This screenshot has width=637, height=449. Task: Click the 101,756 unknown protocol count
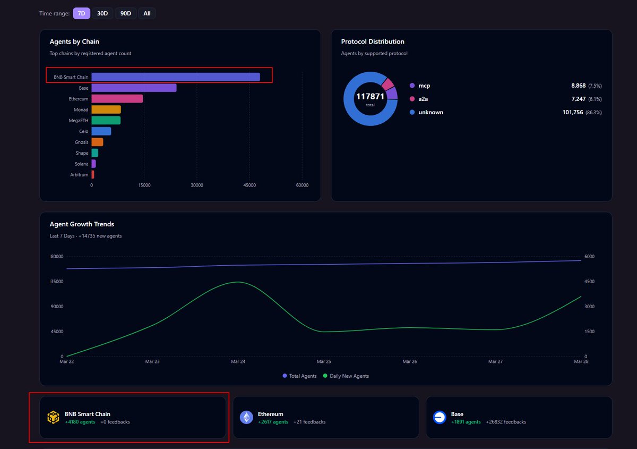click(x=574, y=112)
